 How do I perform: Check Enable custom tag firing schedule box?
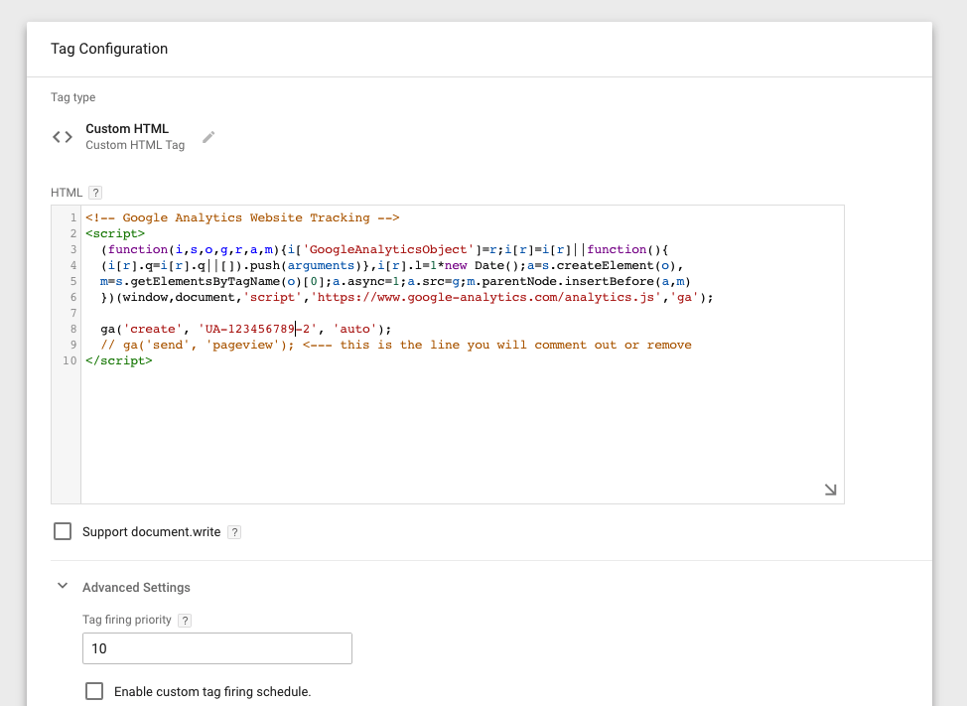[x=94, y=691]
